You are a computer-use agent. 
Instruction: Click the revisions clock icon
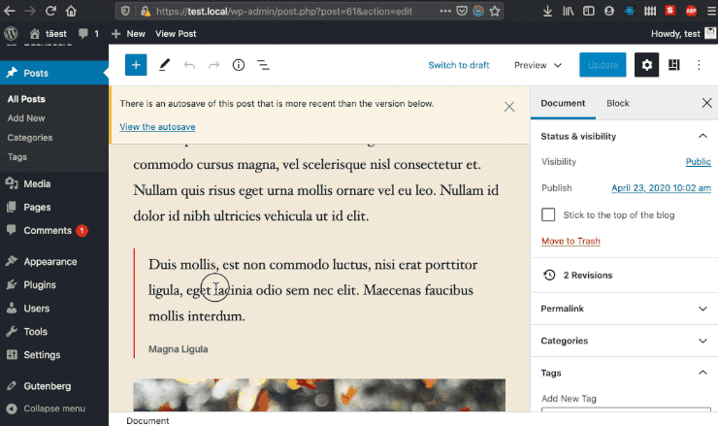point(549,276)
